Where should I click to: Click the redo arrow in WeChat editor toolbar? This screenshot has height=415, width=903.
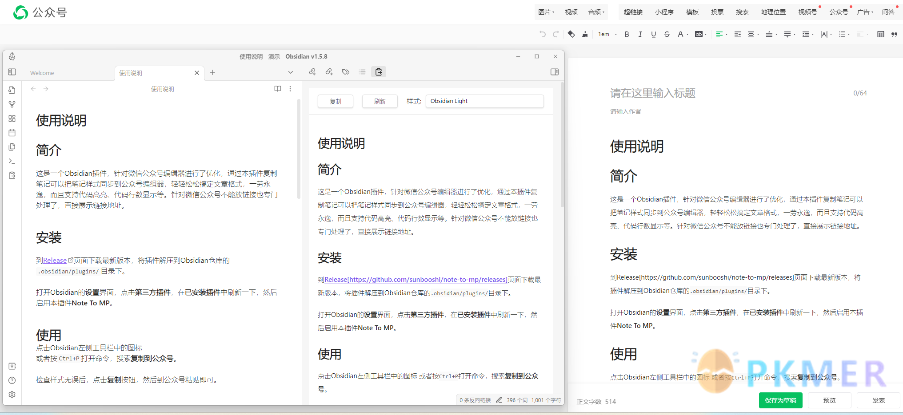click(556, 34)
